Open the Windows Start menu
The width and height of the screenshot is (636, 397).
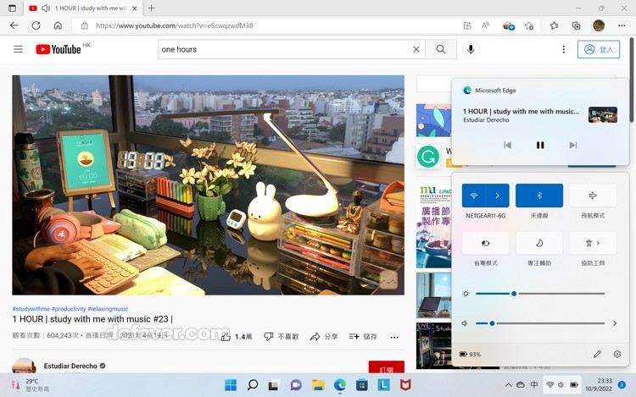click(x=231, y=385)
